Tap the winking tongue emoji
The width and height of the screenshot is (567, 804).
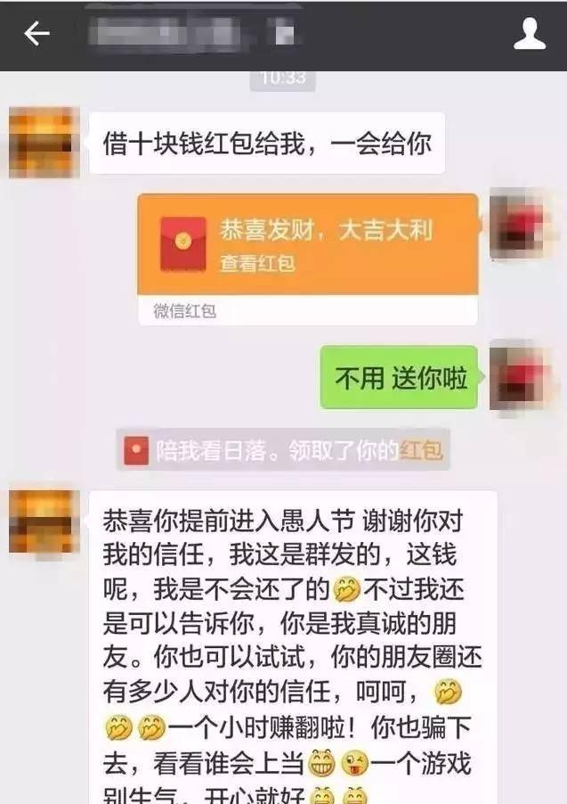355,762
